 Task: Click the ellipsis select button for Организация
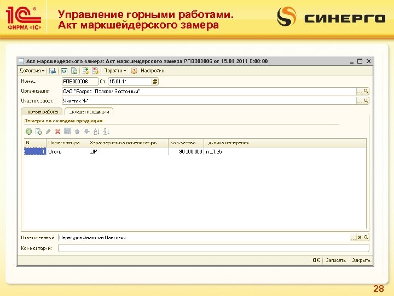(360, 92)
